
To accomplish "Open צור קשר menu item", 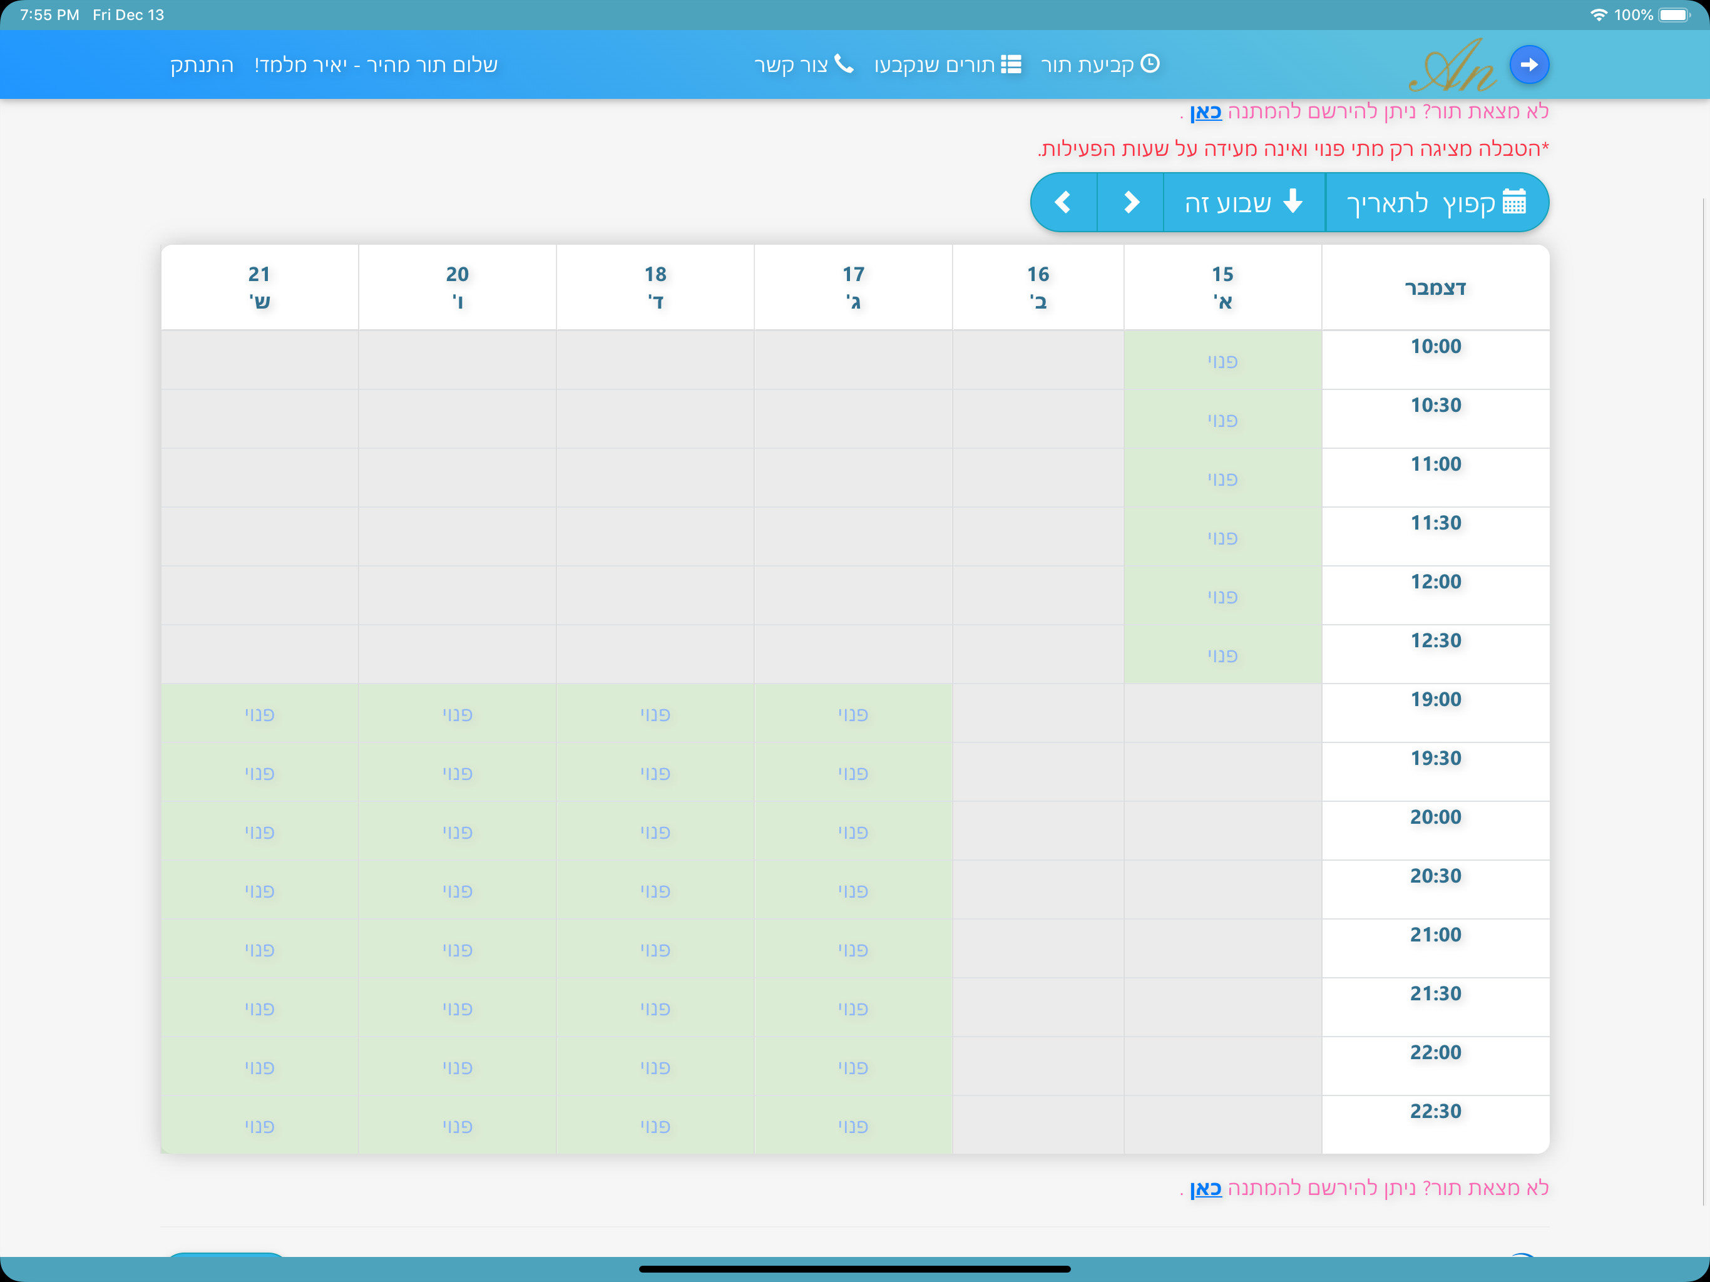I will 803,65.
